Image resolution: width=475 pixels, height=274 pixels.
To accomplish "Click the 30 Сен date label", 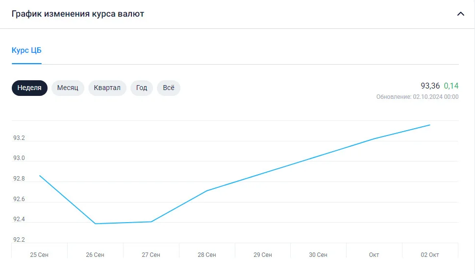I will click(318, 254).
